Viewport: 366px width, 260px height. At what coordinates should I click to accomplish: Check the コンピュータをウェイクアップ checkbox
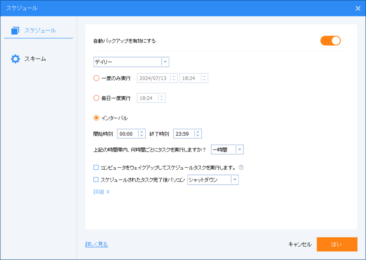tap(96, 167)
